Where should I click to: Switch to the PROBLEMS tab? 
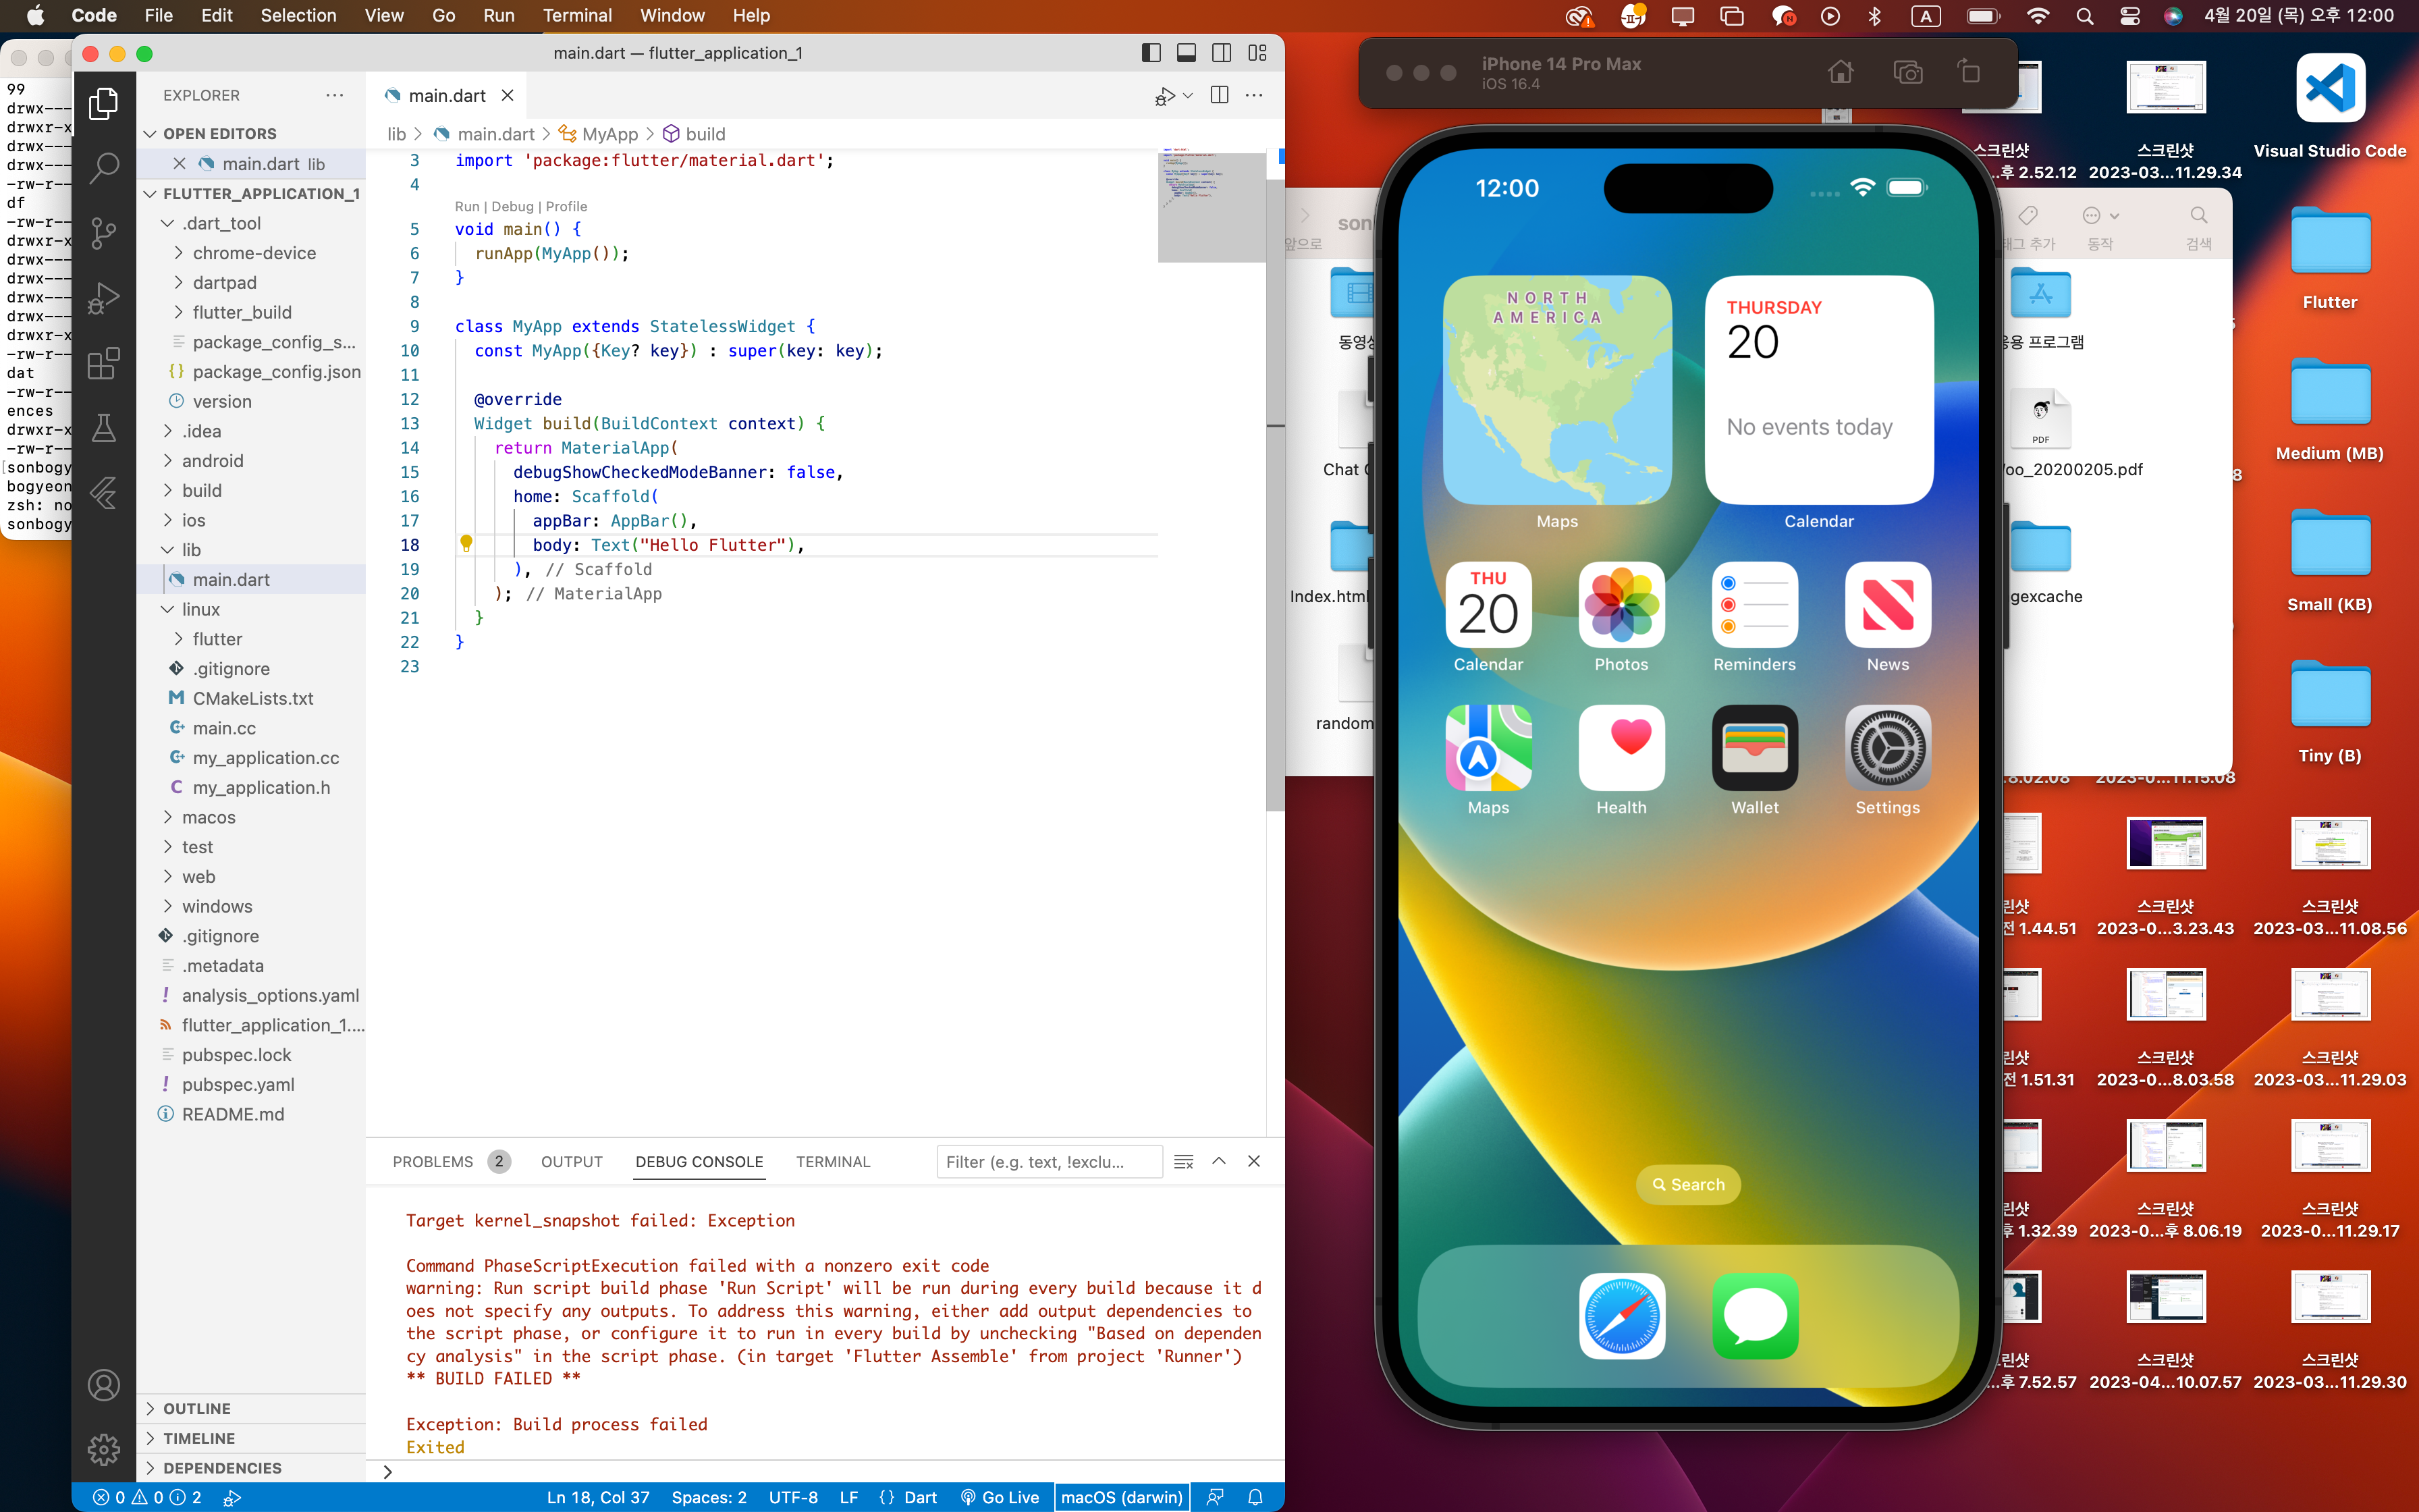click(433, 1161)
